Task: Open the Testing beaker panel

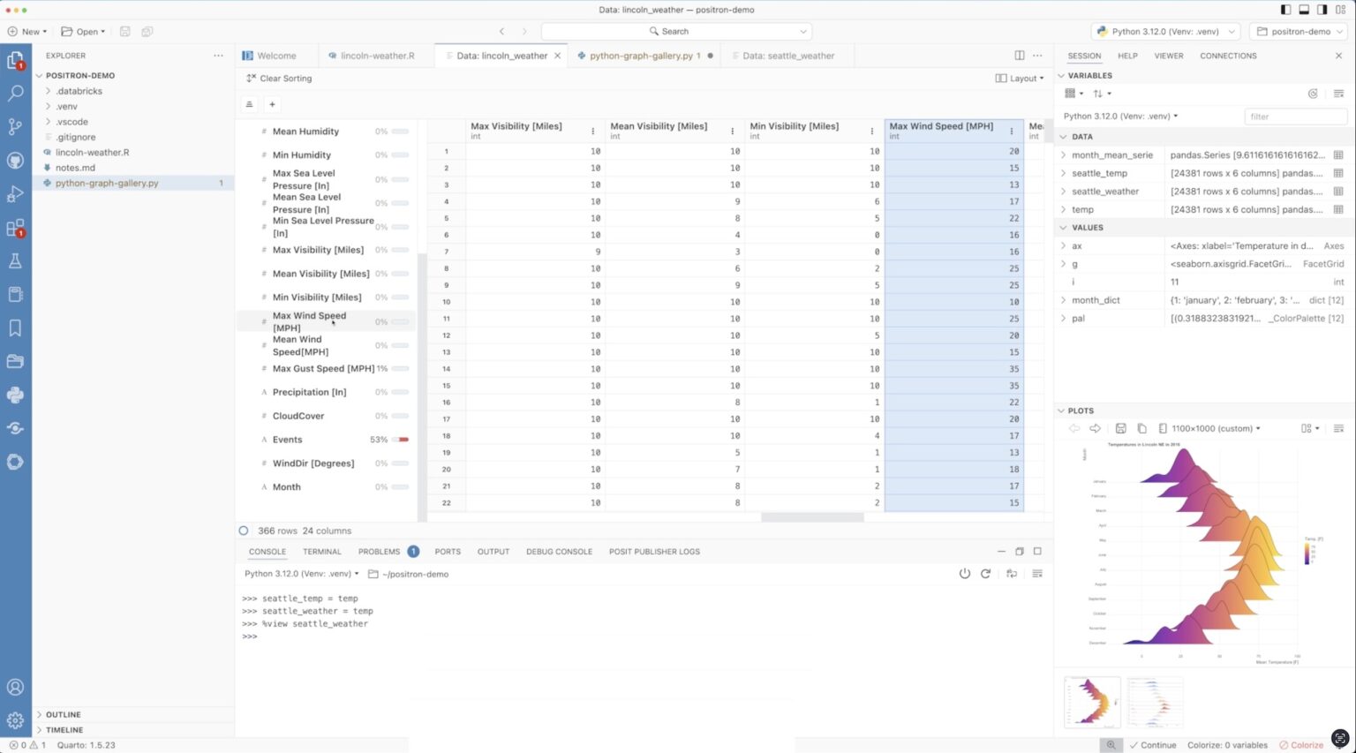Action: pos(15,260)
